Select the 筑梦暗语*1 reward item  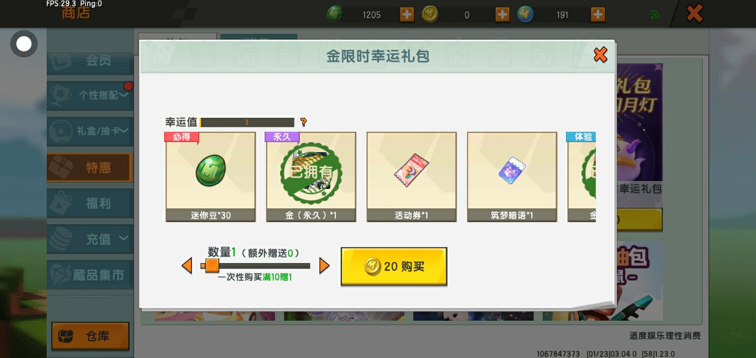(x=512, y=177)
